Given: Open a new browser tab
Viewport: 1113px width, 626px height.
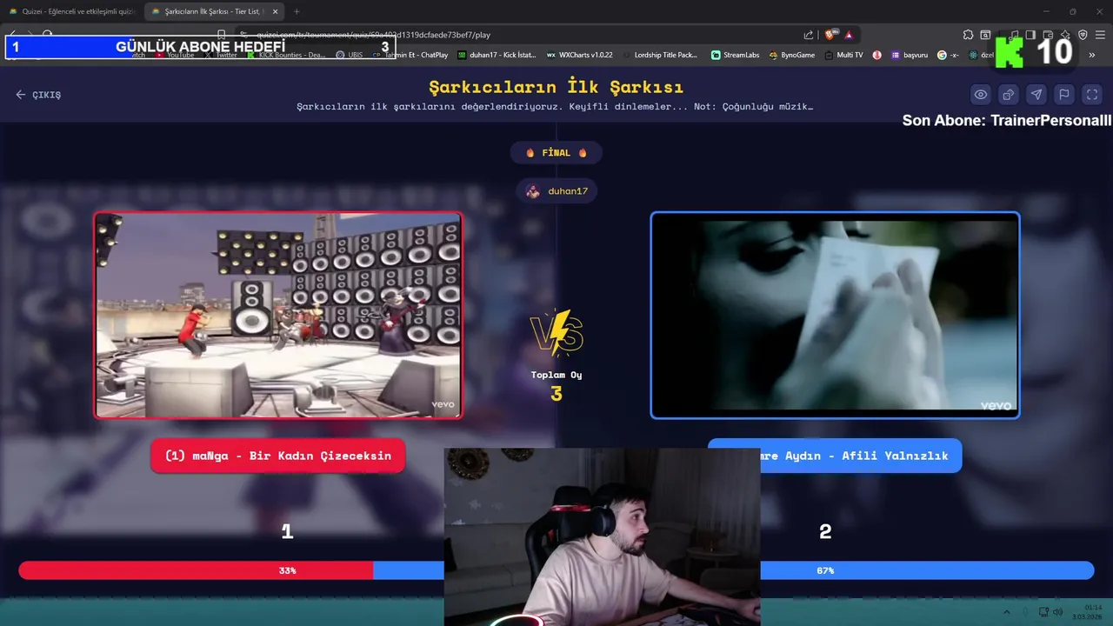Looking at the screenshot, I should 297,11.
